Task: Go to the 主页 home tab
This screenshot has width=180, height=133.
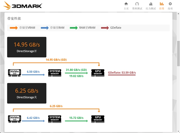Action: (126, 6)
